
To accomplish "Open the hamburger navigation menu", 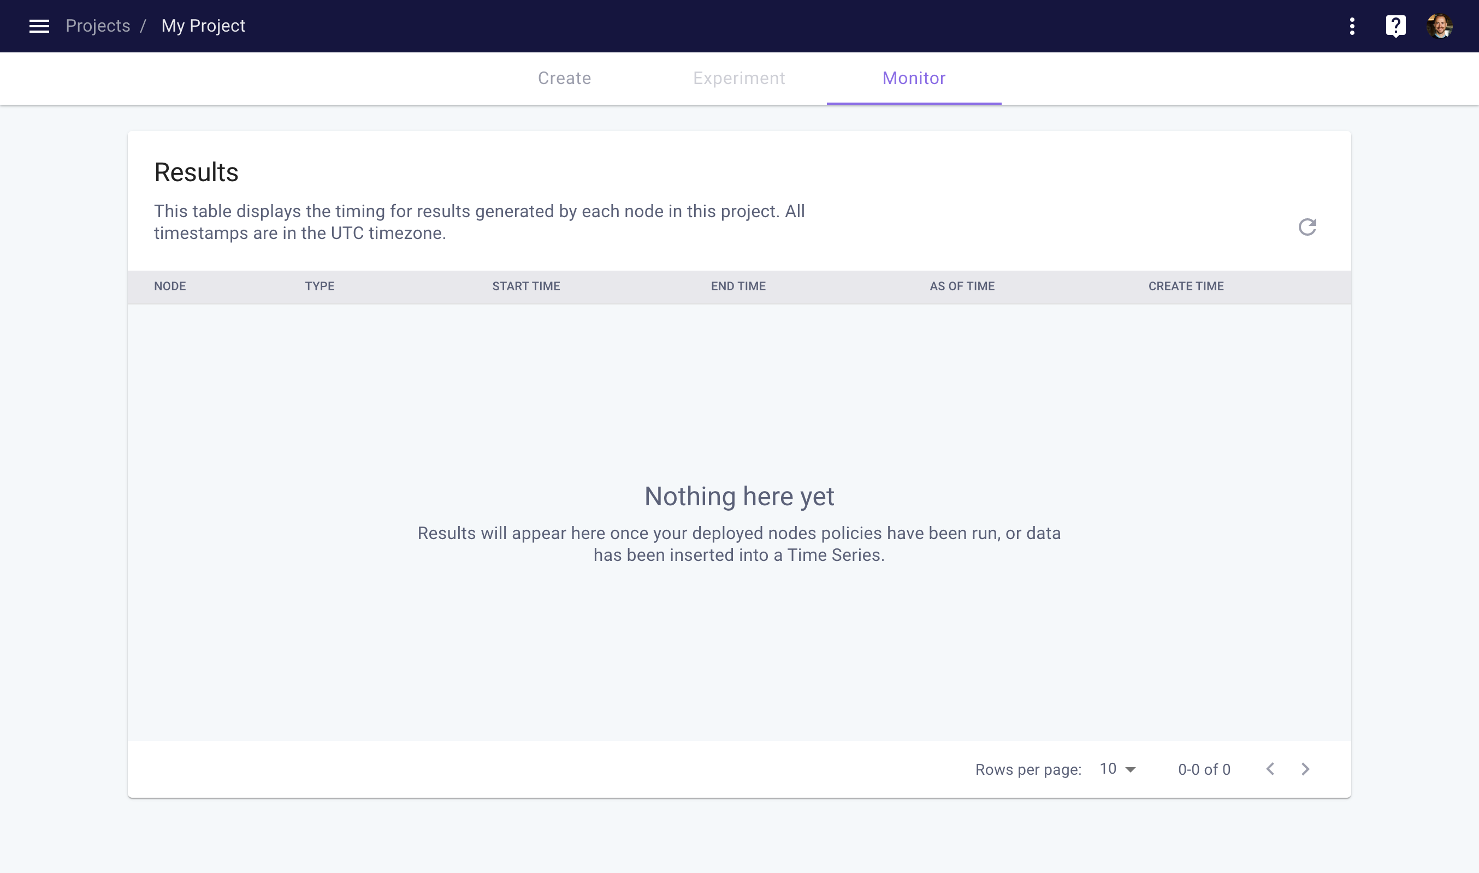I will [x=39, y=26].
